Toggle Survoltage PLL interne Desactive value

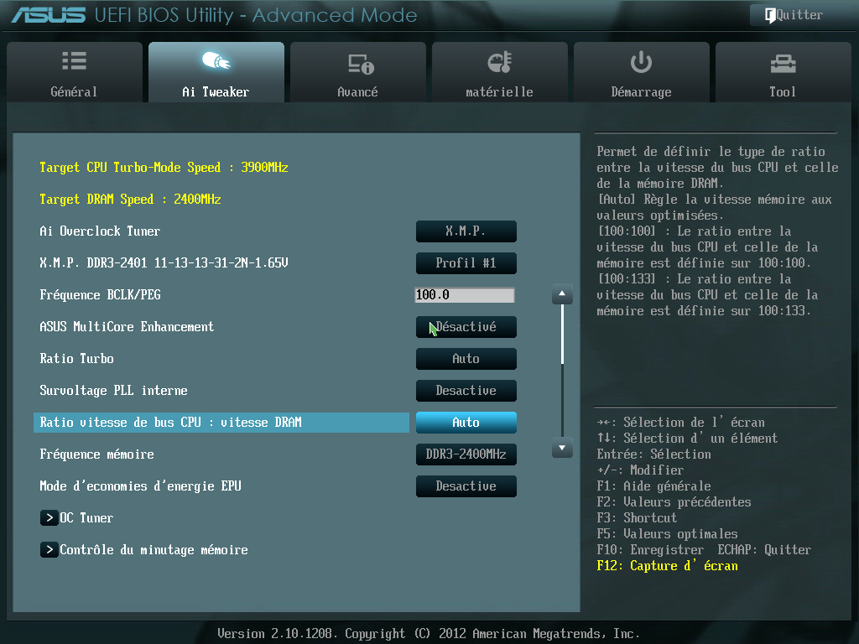(466, 391)
